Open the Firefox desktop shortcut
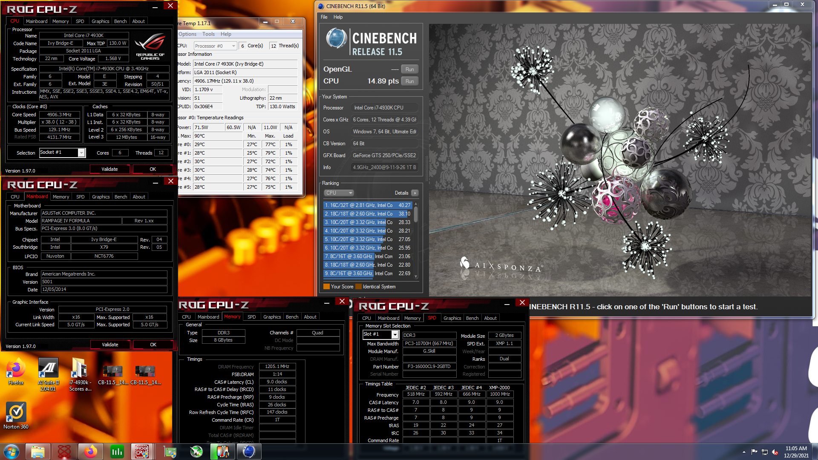Image resolution: width=818 pixels, height=460 pixels. (16, 371)
